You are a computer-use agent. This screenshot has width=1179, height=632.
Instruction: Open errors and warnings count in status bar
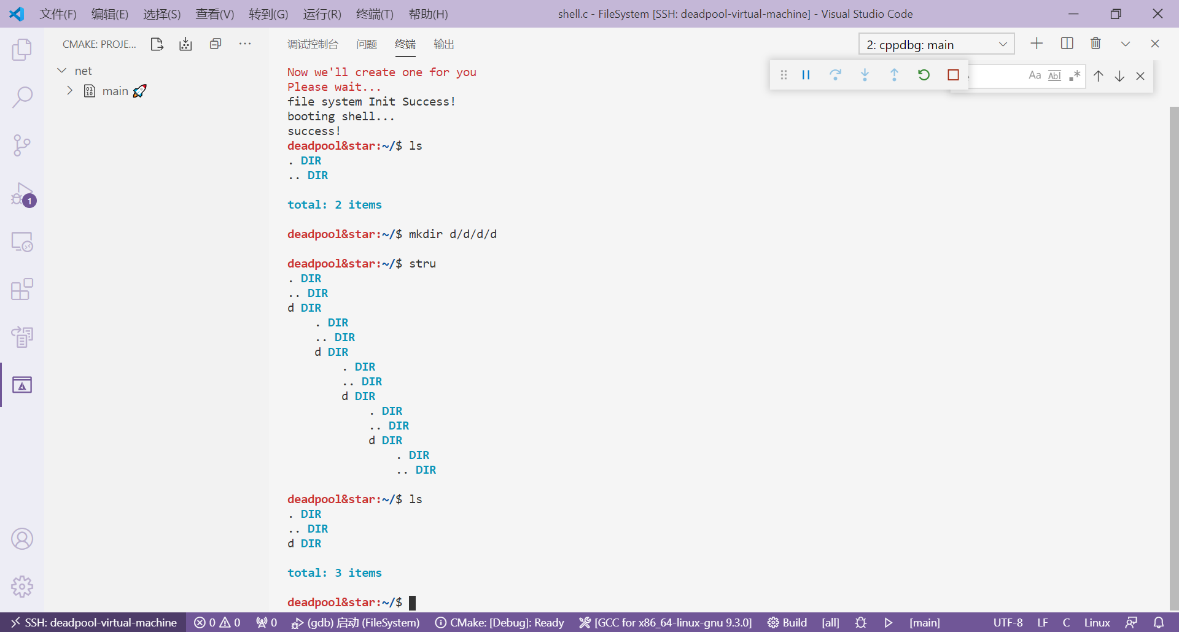point(217,622)
